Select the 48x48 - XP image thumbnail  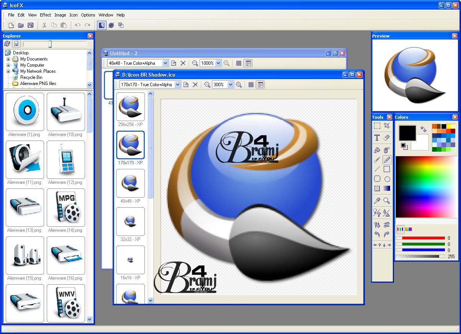131,183
